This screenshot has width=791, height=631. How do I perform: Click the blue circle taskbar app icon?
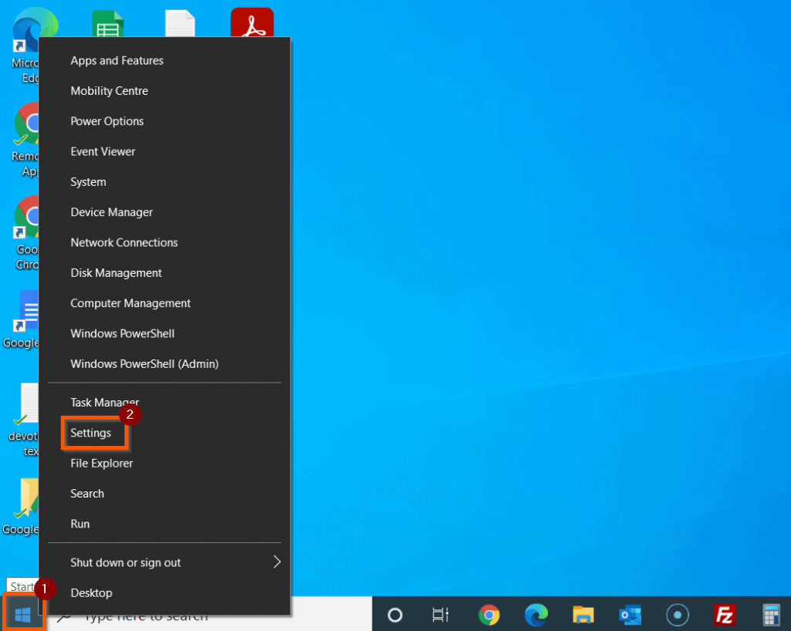coord(677,615)
